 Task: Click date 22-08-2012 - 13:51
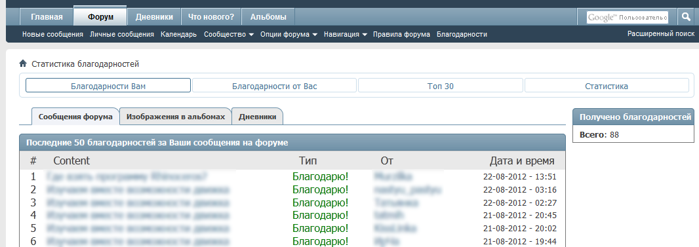pyautogui.click(x=520, y=177)
